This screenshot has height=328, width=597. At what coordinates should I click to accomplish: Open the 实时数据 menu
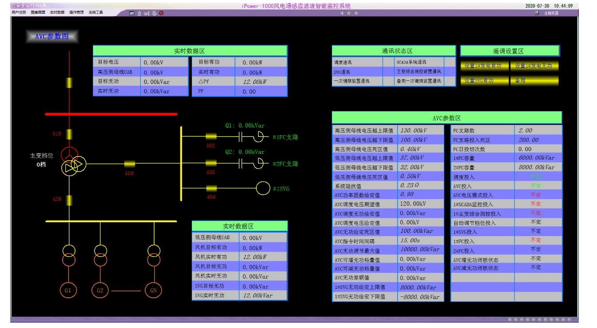[x=57, y=13]
